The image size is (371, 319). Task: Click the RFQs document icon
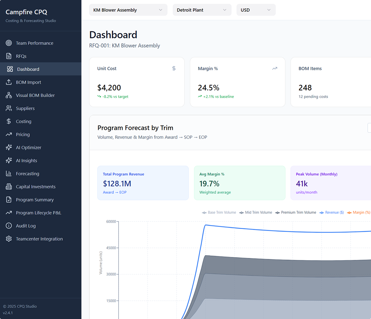(9, 56)
